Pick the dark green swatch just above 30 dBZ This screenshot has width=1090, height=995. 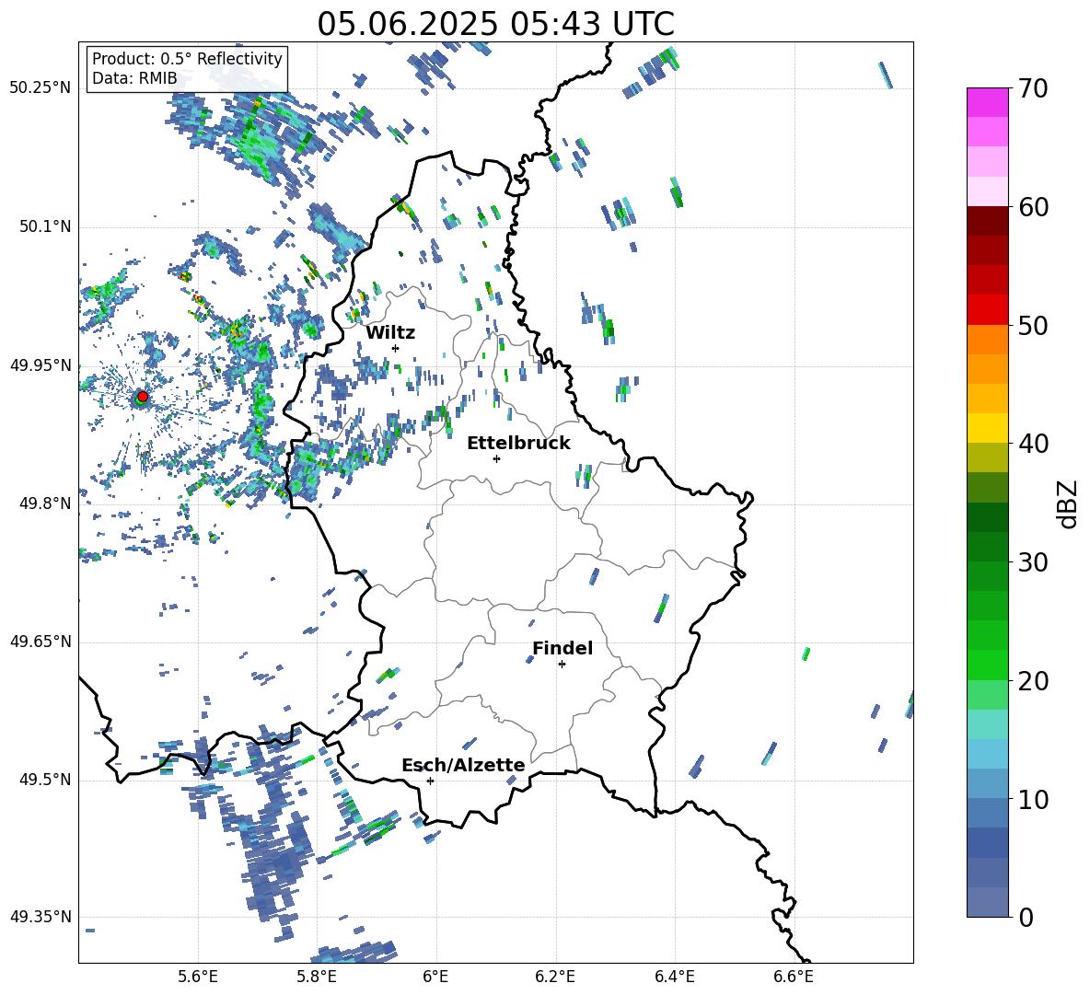click(988, 547)
